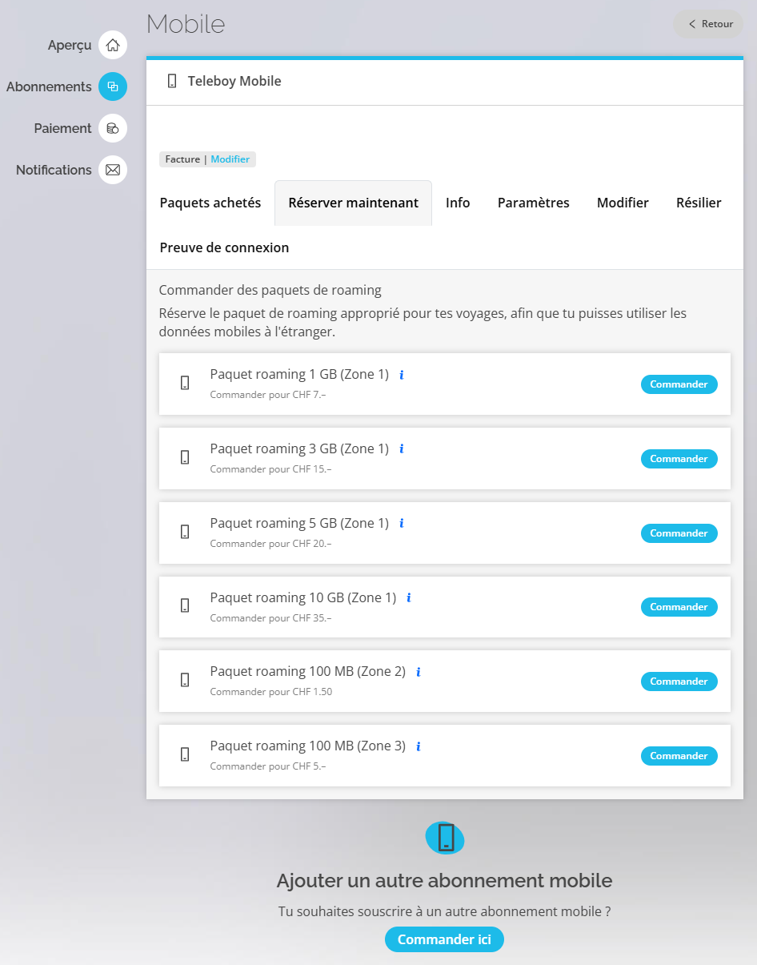
Task: Open the Notifications envelope icon
Action: tap(113, 170)
